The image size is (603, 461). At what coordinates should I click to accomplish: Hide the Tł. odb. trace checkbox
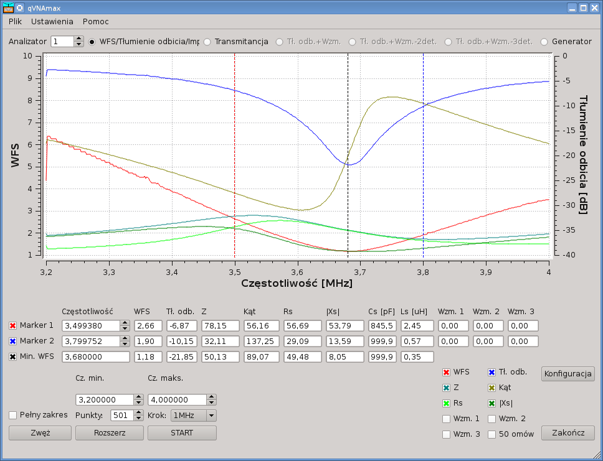tap(492, 372)
